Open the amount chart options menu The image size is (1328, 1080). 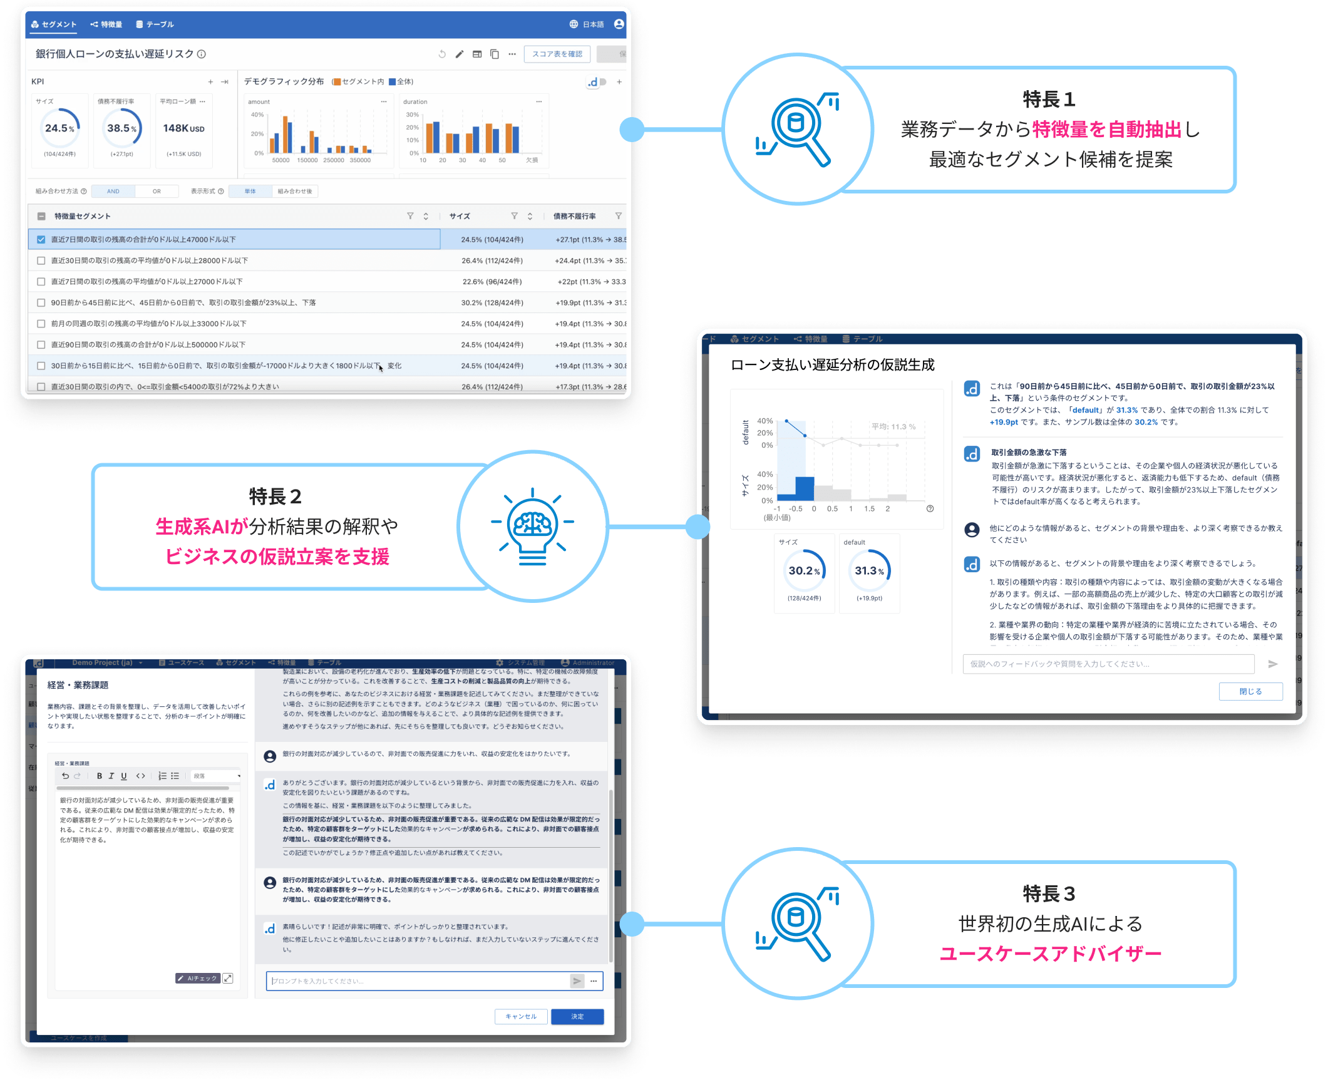coord(384,101)
